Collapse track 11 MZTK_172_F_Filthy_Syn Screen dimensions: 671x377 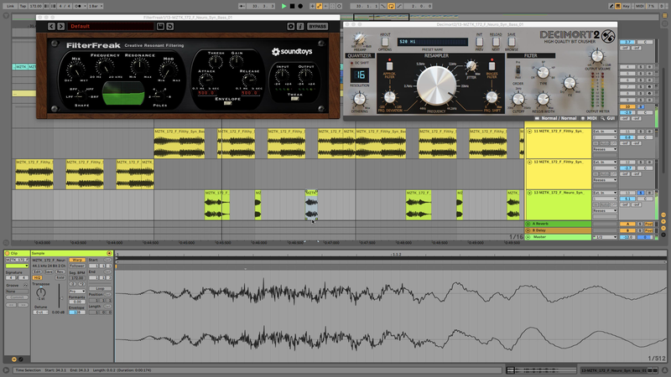tap(529, 132)
